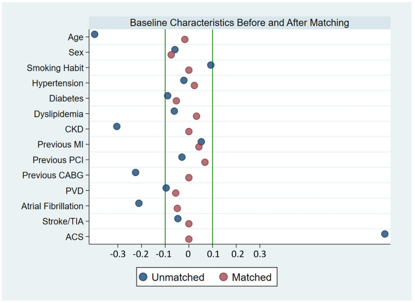Click the -0.3 axis tick label
The image size is (415, 303).
coord(117,254)
